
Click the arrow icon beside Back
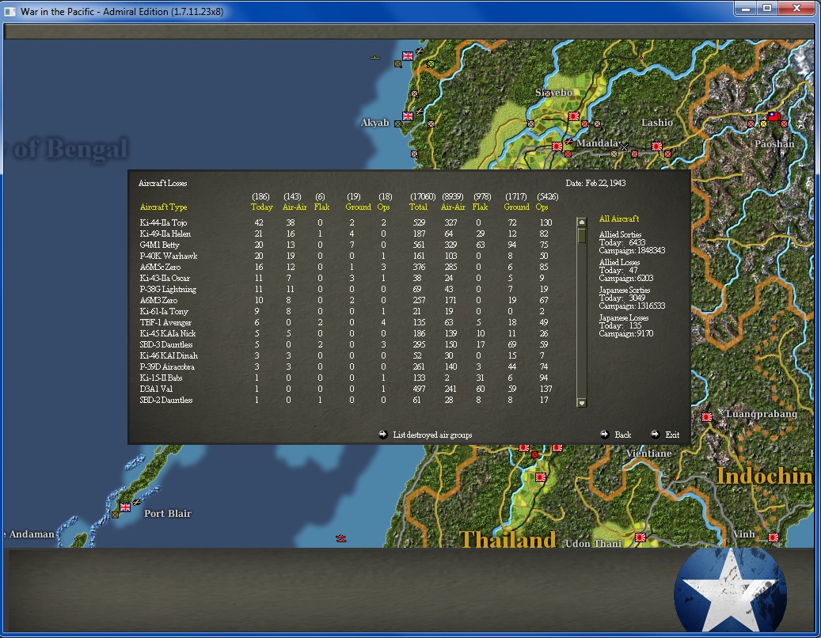[x=605, y=435]
